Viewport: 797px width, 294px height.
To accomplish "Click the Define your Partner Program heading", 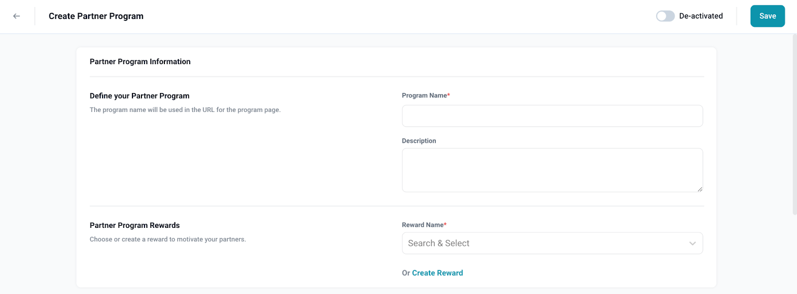I will click(x=139, y=96).
